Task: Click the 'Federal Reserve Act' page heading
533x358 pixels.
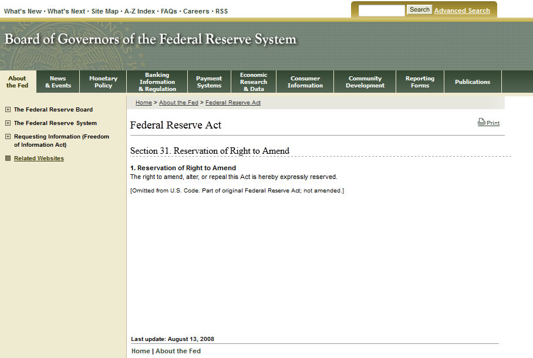Action: point(176,125)
